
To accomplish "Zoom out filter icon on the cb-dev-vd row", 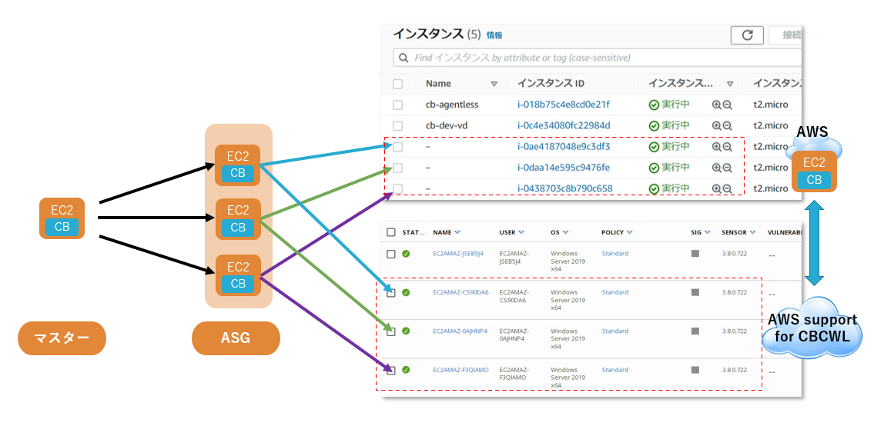I will tap(727, 125).
